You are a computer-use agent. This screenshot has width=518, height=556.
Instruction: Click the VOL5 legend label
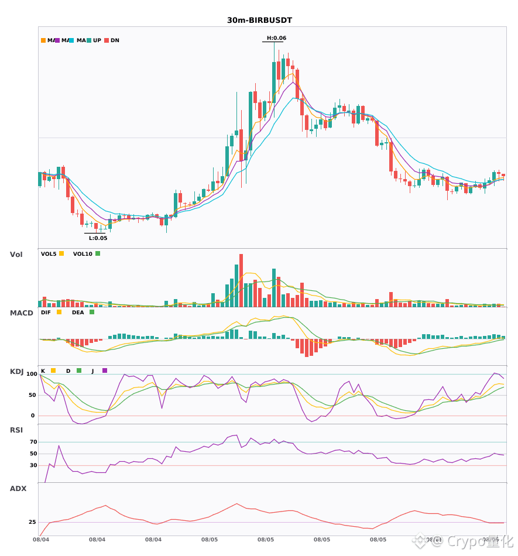point(49,254)
